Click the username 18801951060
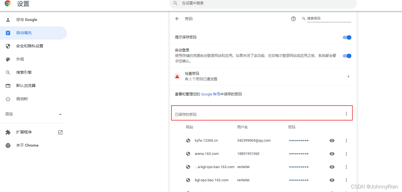The height and width of the screenshot is (192, 402). pos(248,154)
